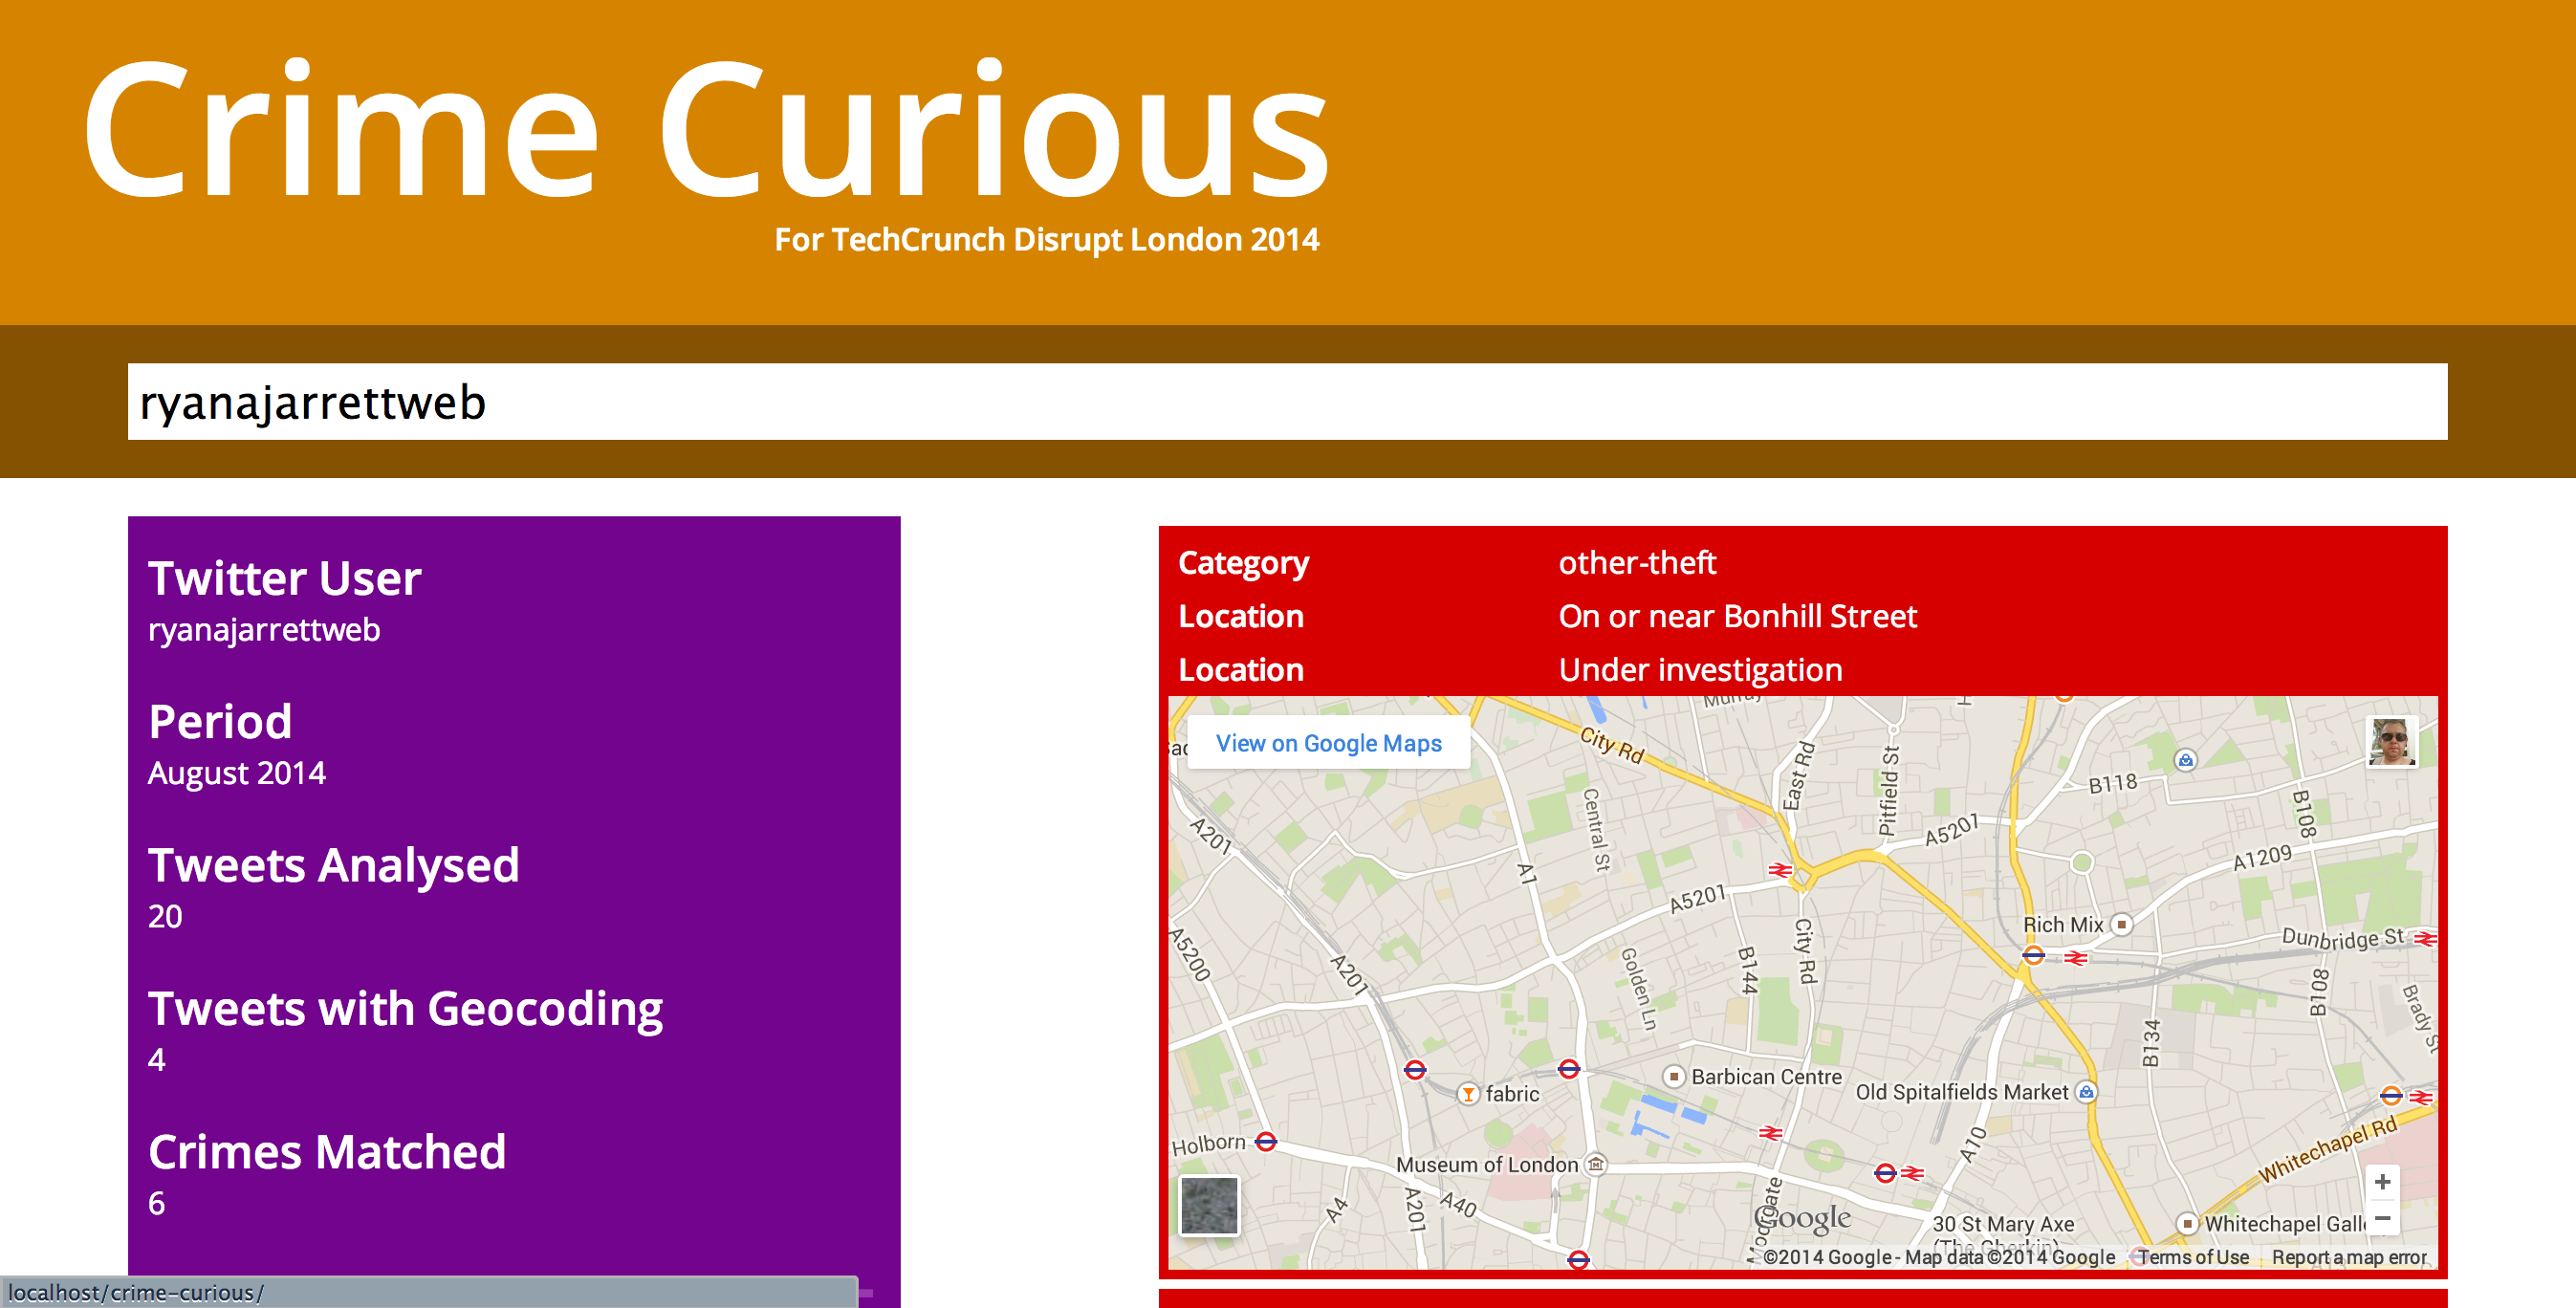Click the zoom in plus button on map
The image size is (2576, 1308).
[x=2382, y=1182]
